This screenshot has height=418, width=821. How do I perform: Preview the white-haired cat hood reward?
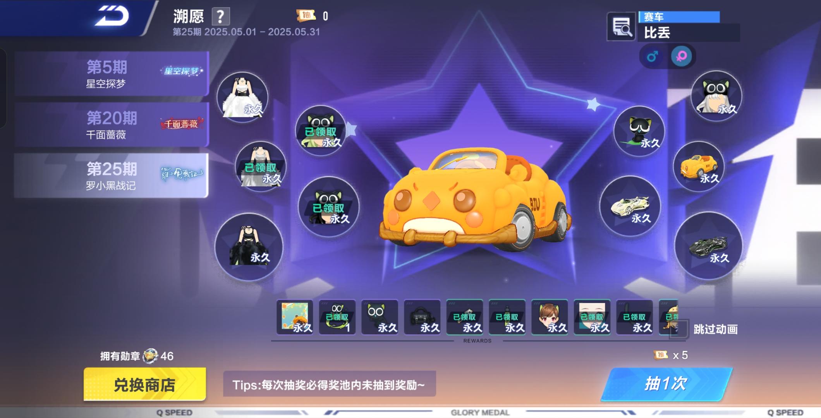(x=716, y=96)
